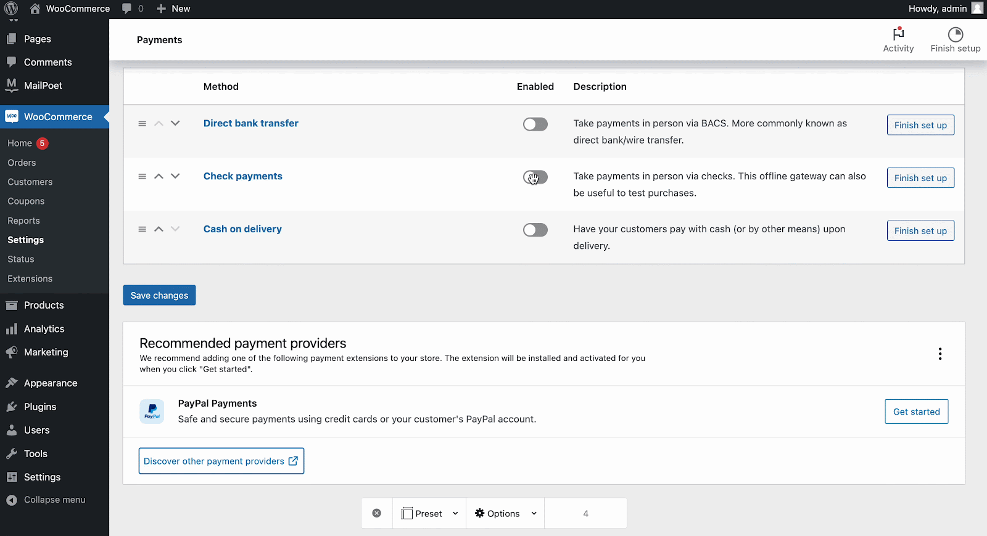The width and height of the screenshot is (987, 536).
Task: Open the Coupons submenu item
Action: (x=26, y=201)
